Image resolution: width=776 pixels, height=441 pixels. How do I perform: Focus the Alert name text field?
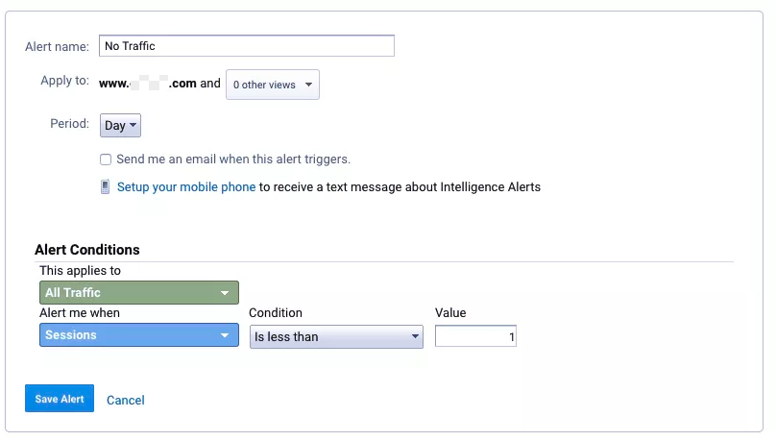247,46
